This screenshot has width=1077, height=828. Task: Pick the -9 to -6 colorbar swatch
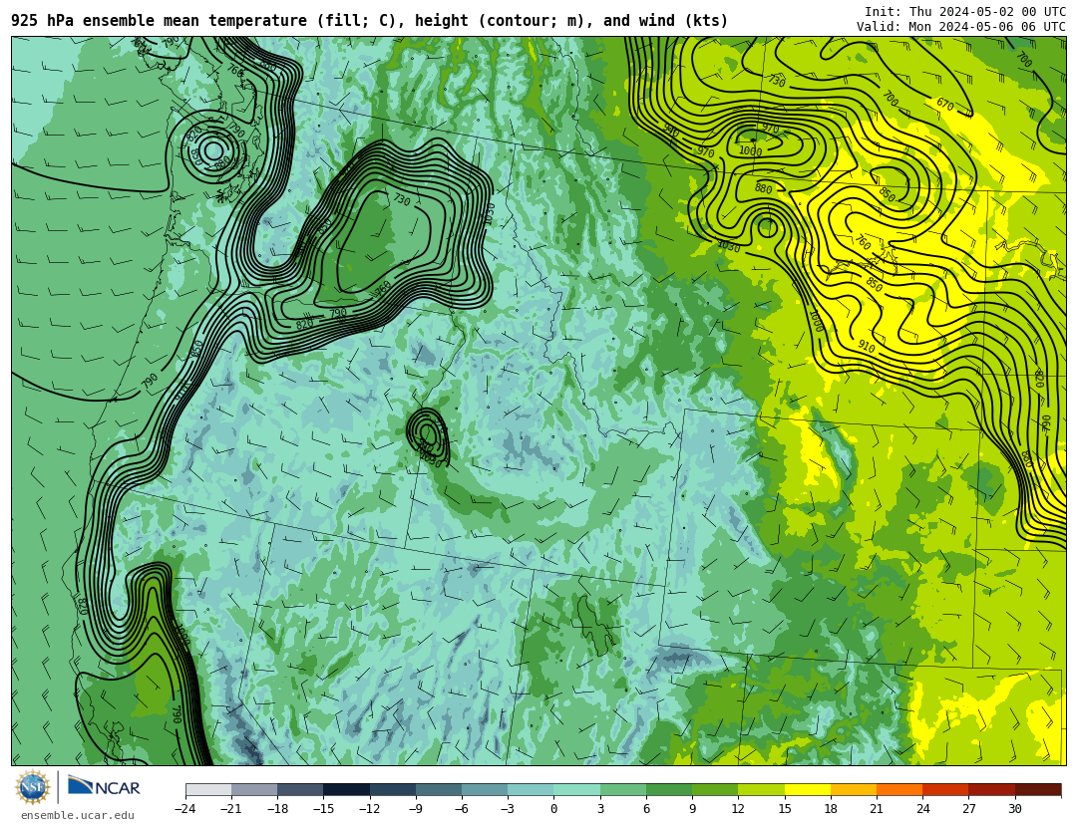439,789
